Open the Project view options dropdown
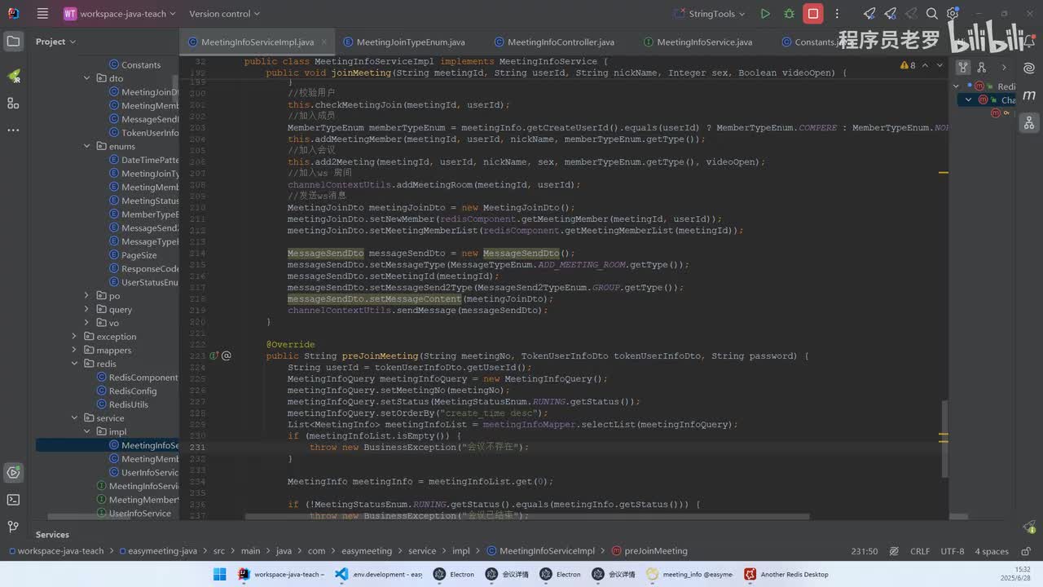Viewport: 1043px width, 587px height. point(55,42)
